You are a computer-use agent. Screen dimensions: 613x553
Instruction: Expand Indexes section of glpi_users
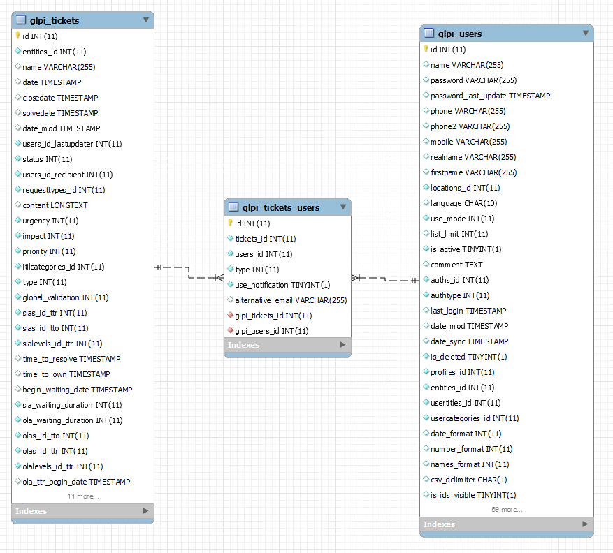click(585, 524)
